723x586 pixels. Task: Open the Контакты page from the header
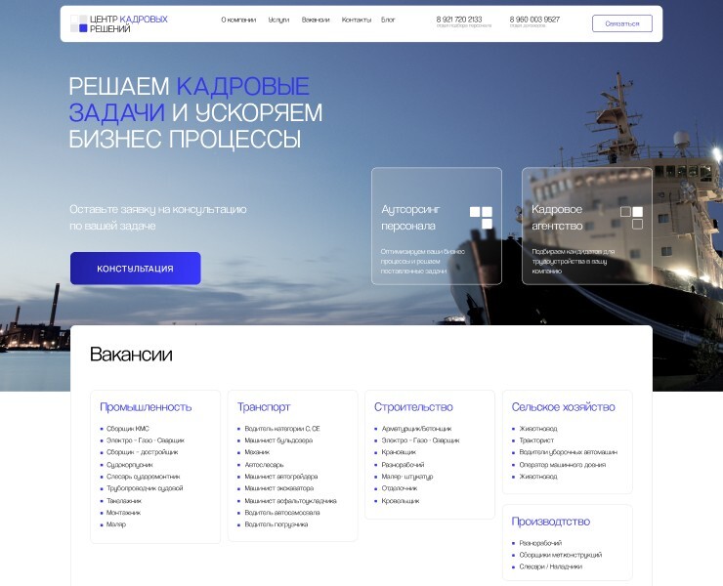coord(357,20)
